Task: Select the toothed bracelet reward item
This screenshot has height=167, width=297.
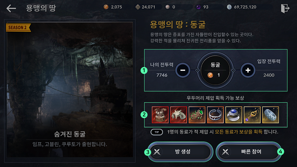Action: click(x=215, y=115)
